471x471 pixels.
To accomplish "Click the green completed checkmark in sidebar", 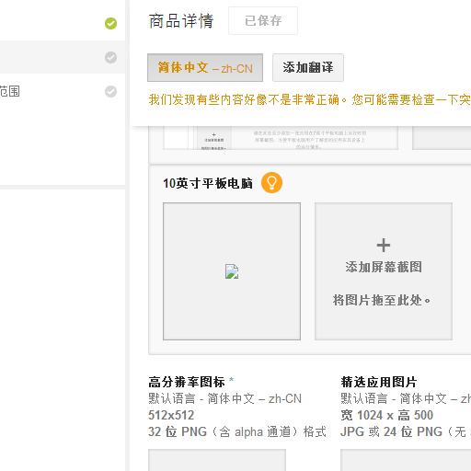I will 110,23.
